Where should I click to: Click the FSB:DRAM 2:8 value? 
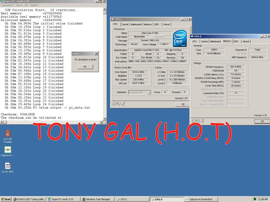(x=236, y=70)
